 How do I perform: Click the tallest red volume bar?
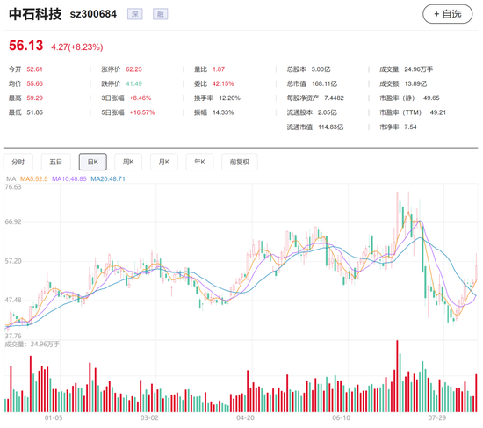[397, 376]
